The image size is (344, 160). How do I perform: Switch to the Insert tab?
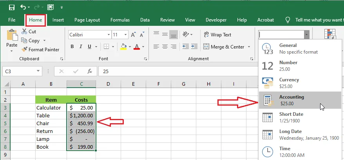[x=58, y=20]
